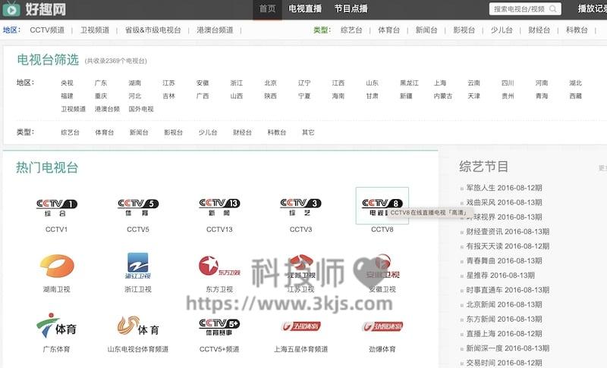Filter stations by 上海 region
Screen dimensions: 607x368
point(440,83)
